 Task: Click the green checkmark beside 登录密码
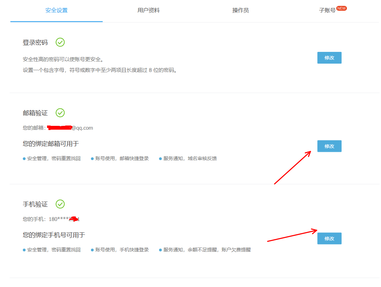pyautogui.click(x=60, y=42)
